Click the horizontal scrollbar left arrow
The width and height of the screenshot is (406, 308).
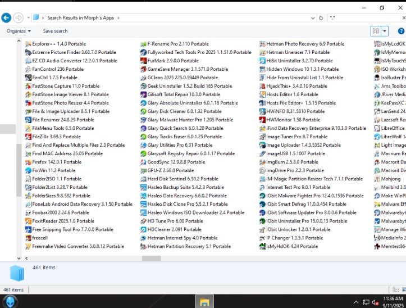point(26,258)
